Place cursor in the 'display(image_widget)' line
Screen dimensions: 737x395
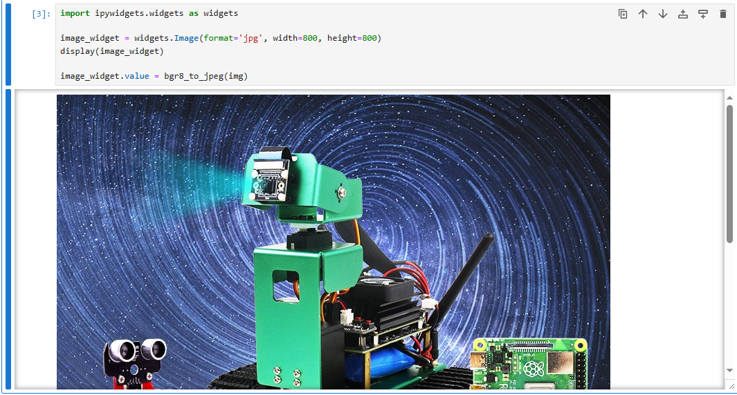(x=112, y=51)
